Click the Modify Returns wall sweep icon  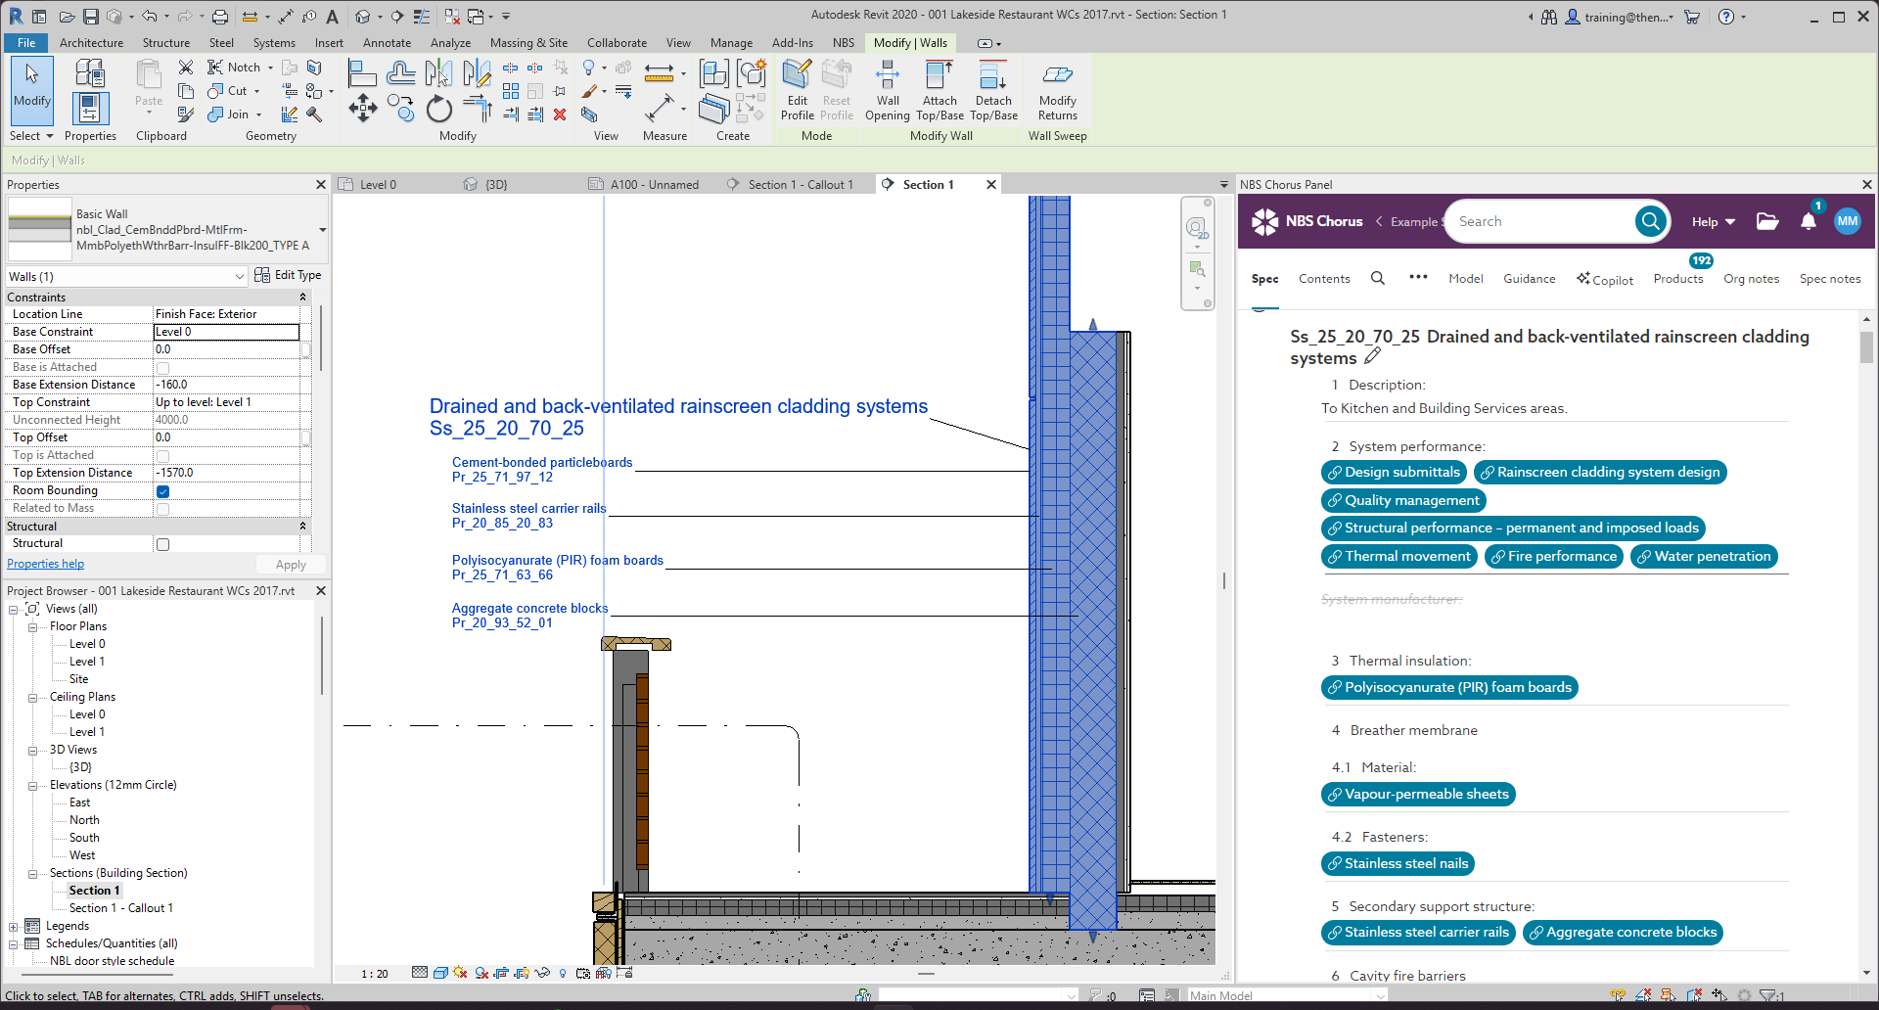(1057, 76)
